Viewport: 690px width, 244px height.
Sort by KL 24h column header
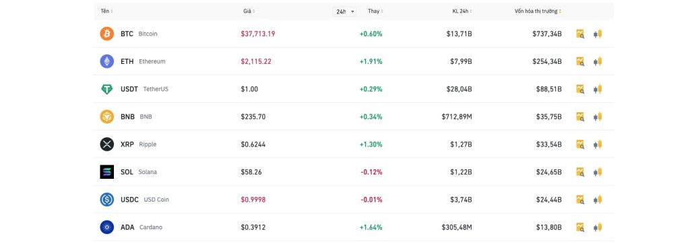coord(462,11)
